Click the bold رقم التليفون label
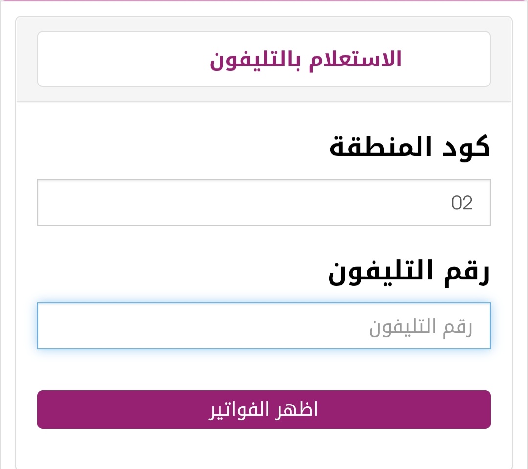Screen dimensions: 528x469 tap(409, 272)
